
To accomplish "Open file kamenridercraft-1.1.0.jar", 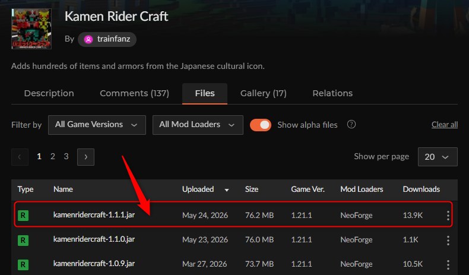I will pyautogui.click(x=94, y=239).
